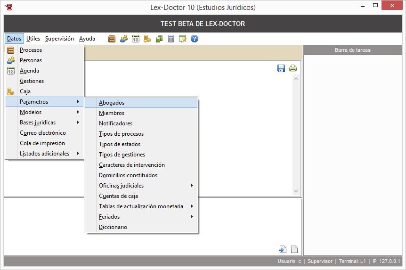Expand the Parametros submenu entry
The width and height of the screenshot is (406, 270).
point(45,102)
